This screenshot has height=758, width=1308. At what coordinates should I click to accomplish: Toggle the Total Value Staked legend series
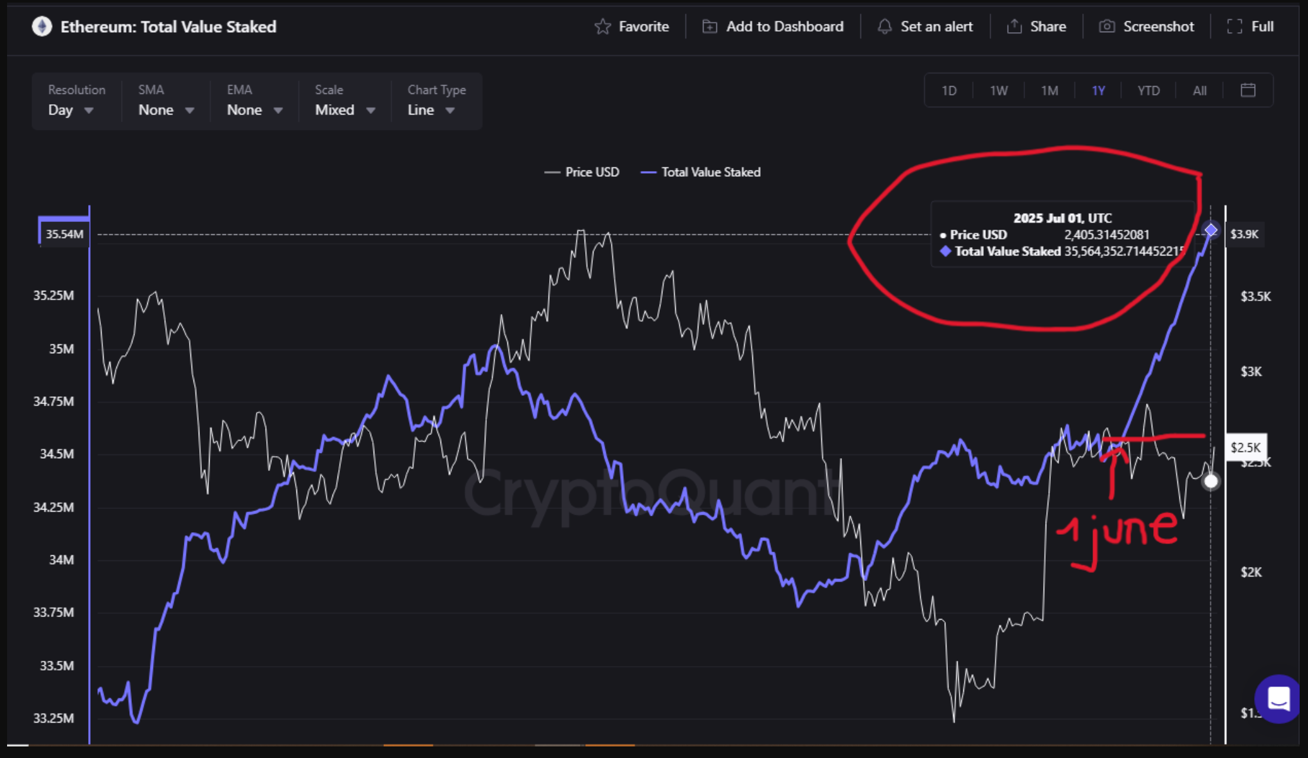(x=701, y=172)
